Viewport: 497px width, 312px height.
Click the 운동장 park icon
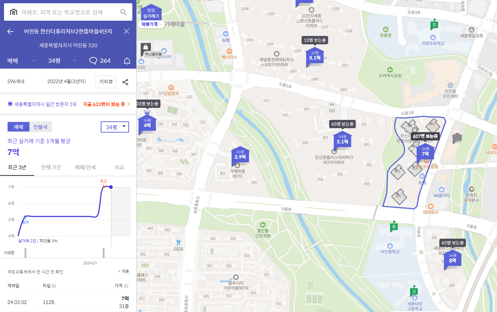click(385, 29)
